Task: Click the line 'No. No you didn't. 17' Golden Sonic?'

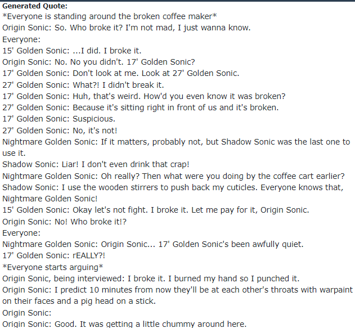Action: 98,62
